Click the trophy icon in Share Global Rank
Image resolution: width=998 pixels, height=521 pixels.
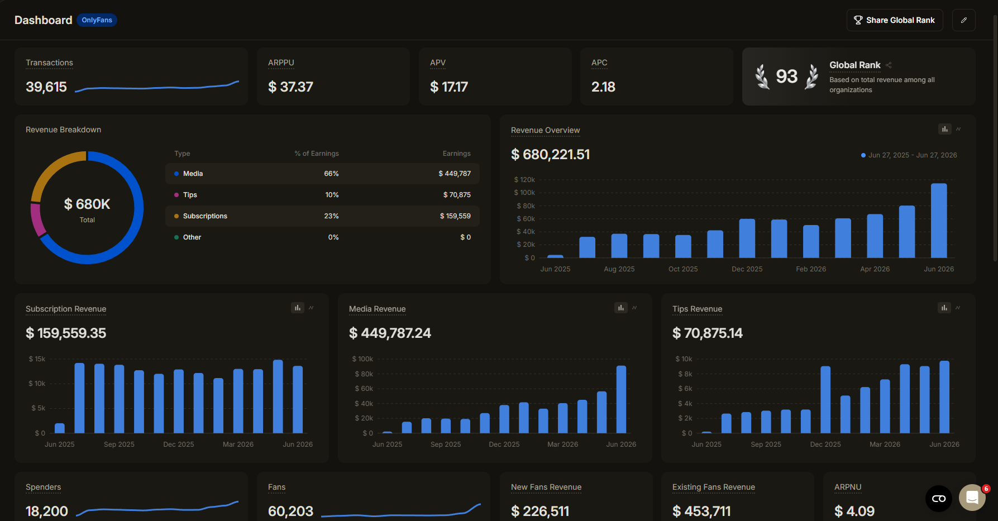coord(858,20)
